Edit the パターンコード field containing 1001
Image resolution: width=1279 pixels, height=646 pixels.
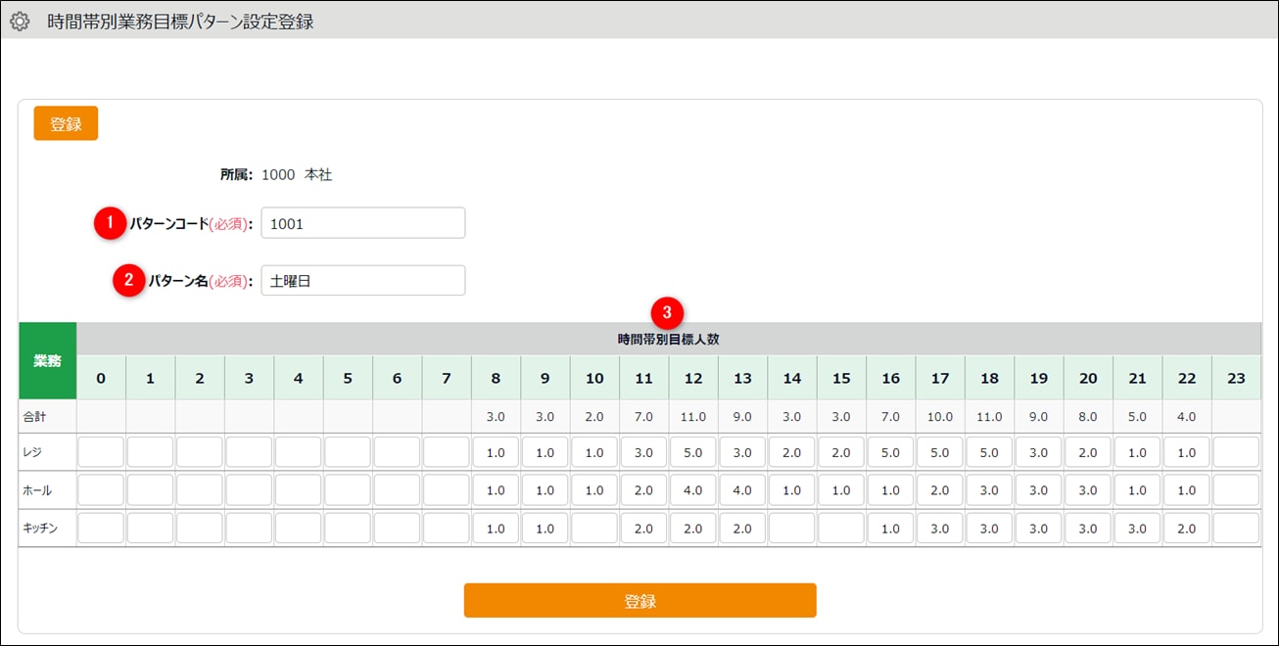362,223
